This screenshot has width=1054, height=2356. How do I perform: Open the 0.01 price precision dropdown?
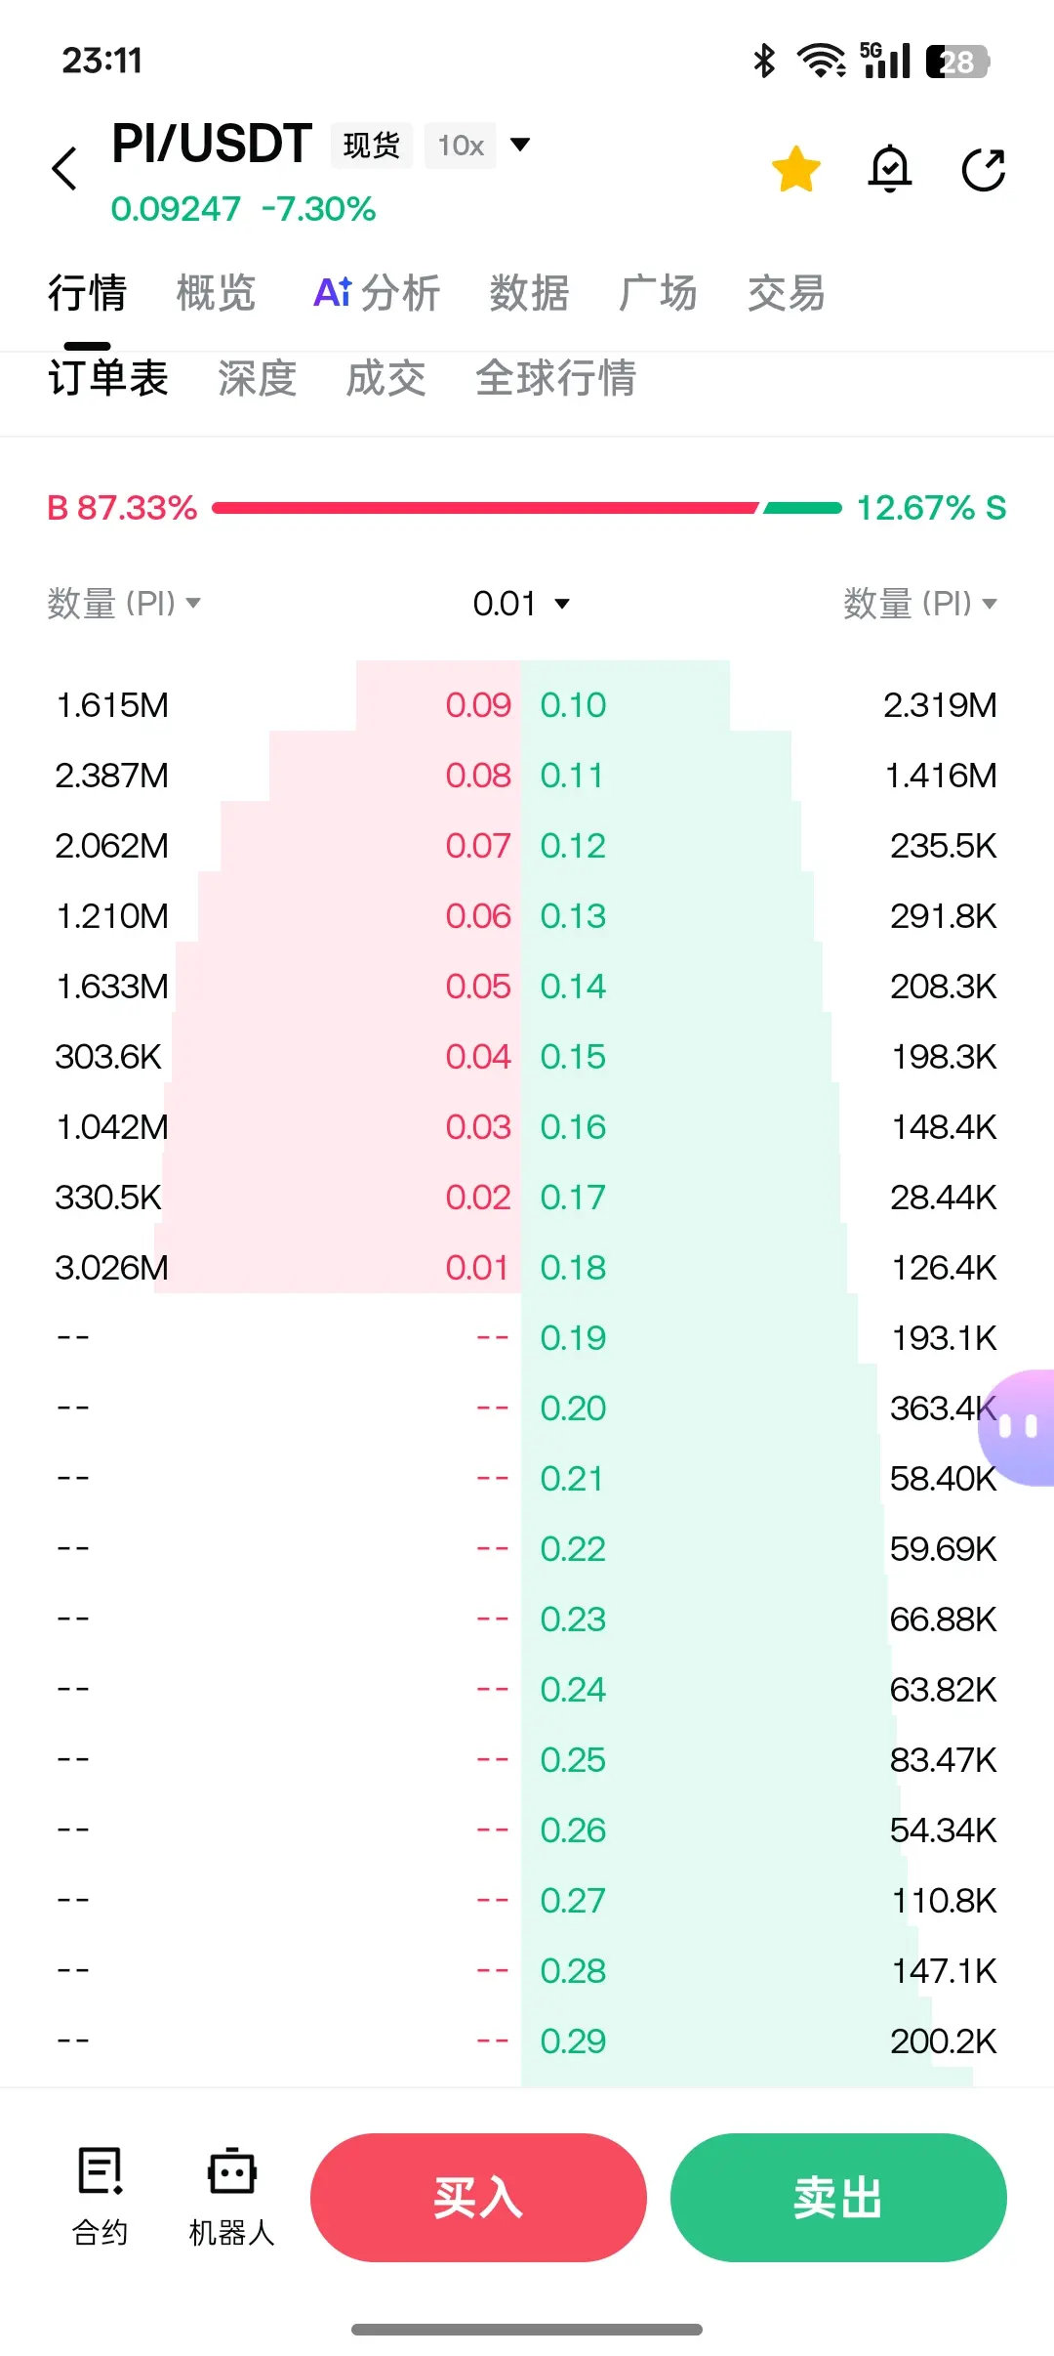(x=521, y=604)
